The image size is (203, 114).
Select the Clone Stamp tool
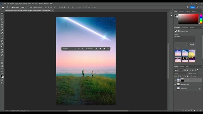(x=2, y=38)
